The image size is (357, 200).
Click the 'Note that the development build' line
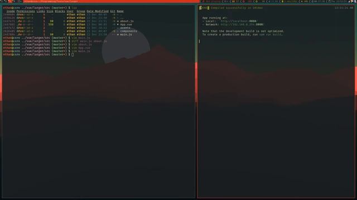click(243, 31)
